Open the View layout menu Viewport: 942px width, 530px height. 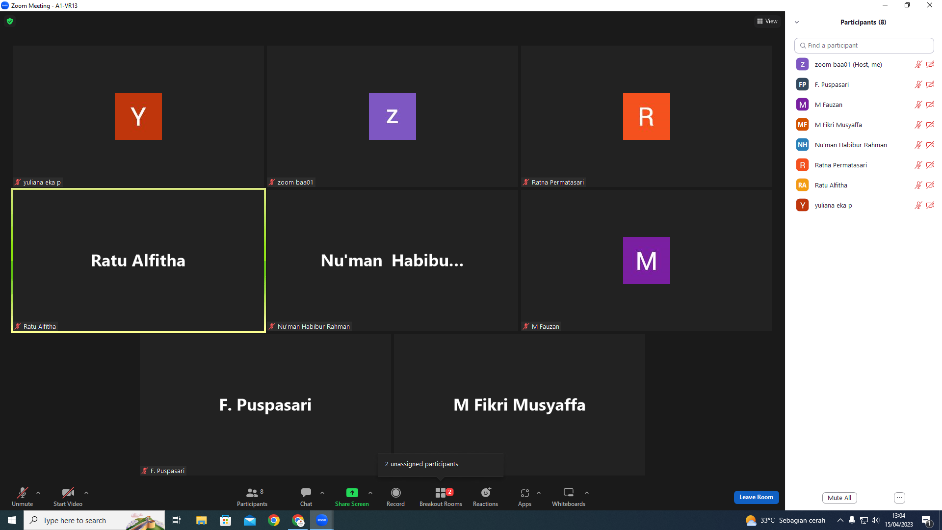click(x=767, y=21)
